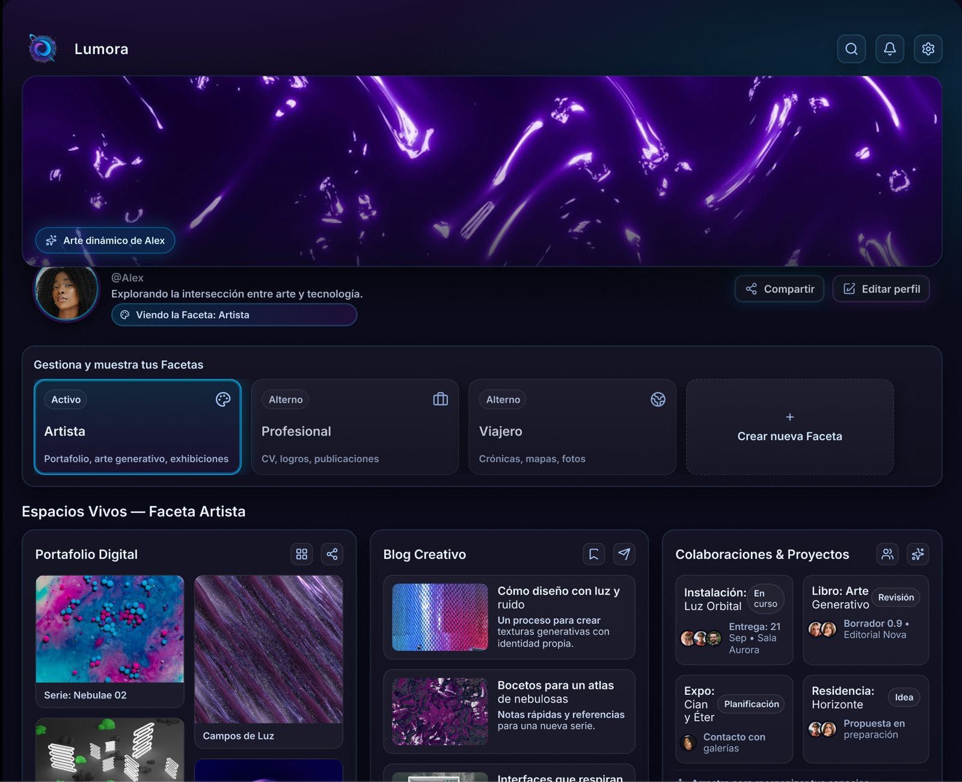Screen dimensions: 962x782
Task: Click avatars in Residencia: Horizonte card
Action: tap(823, 729)
